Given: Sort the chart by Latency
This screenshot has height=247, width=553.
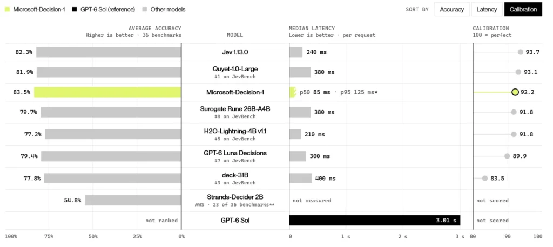Looking at the screenshot, I should [487, 10].
